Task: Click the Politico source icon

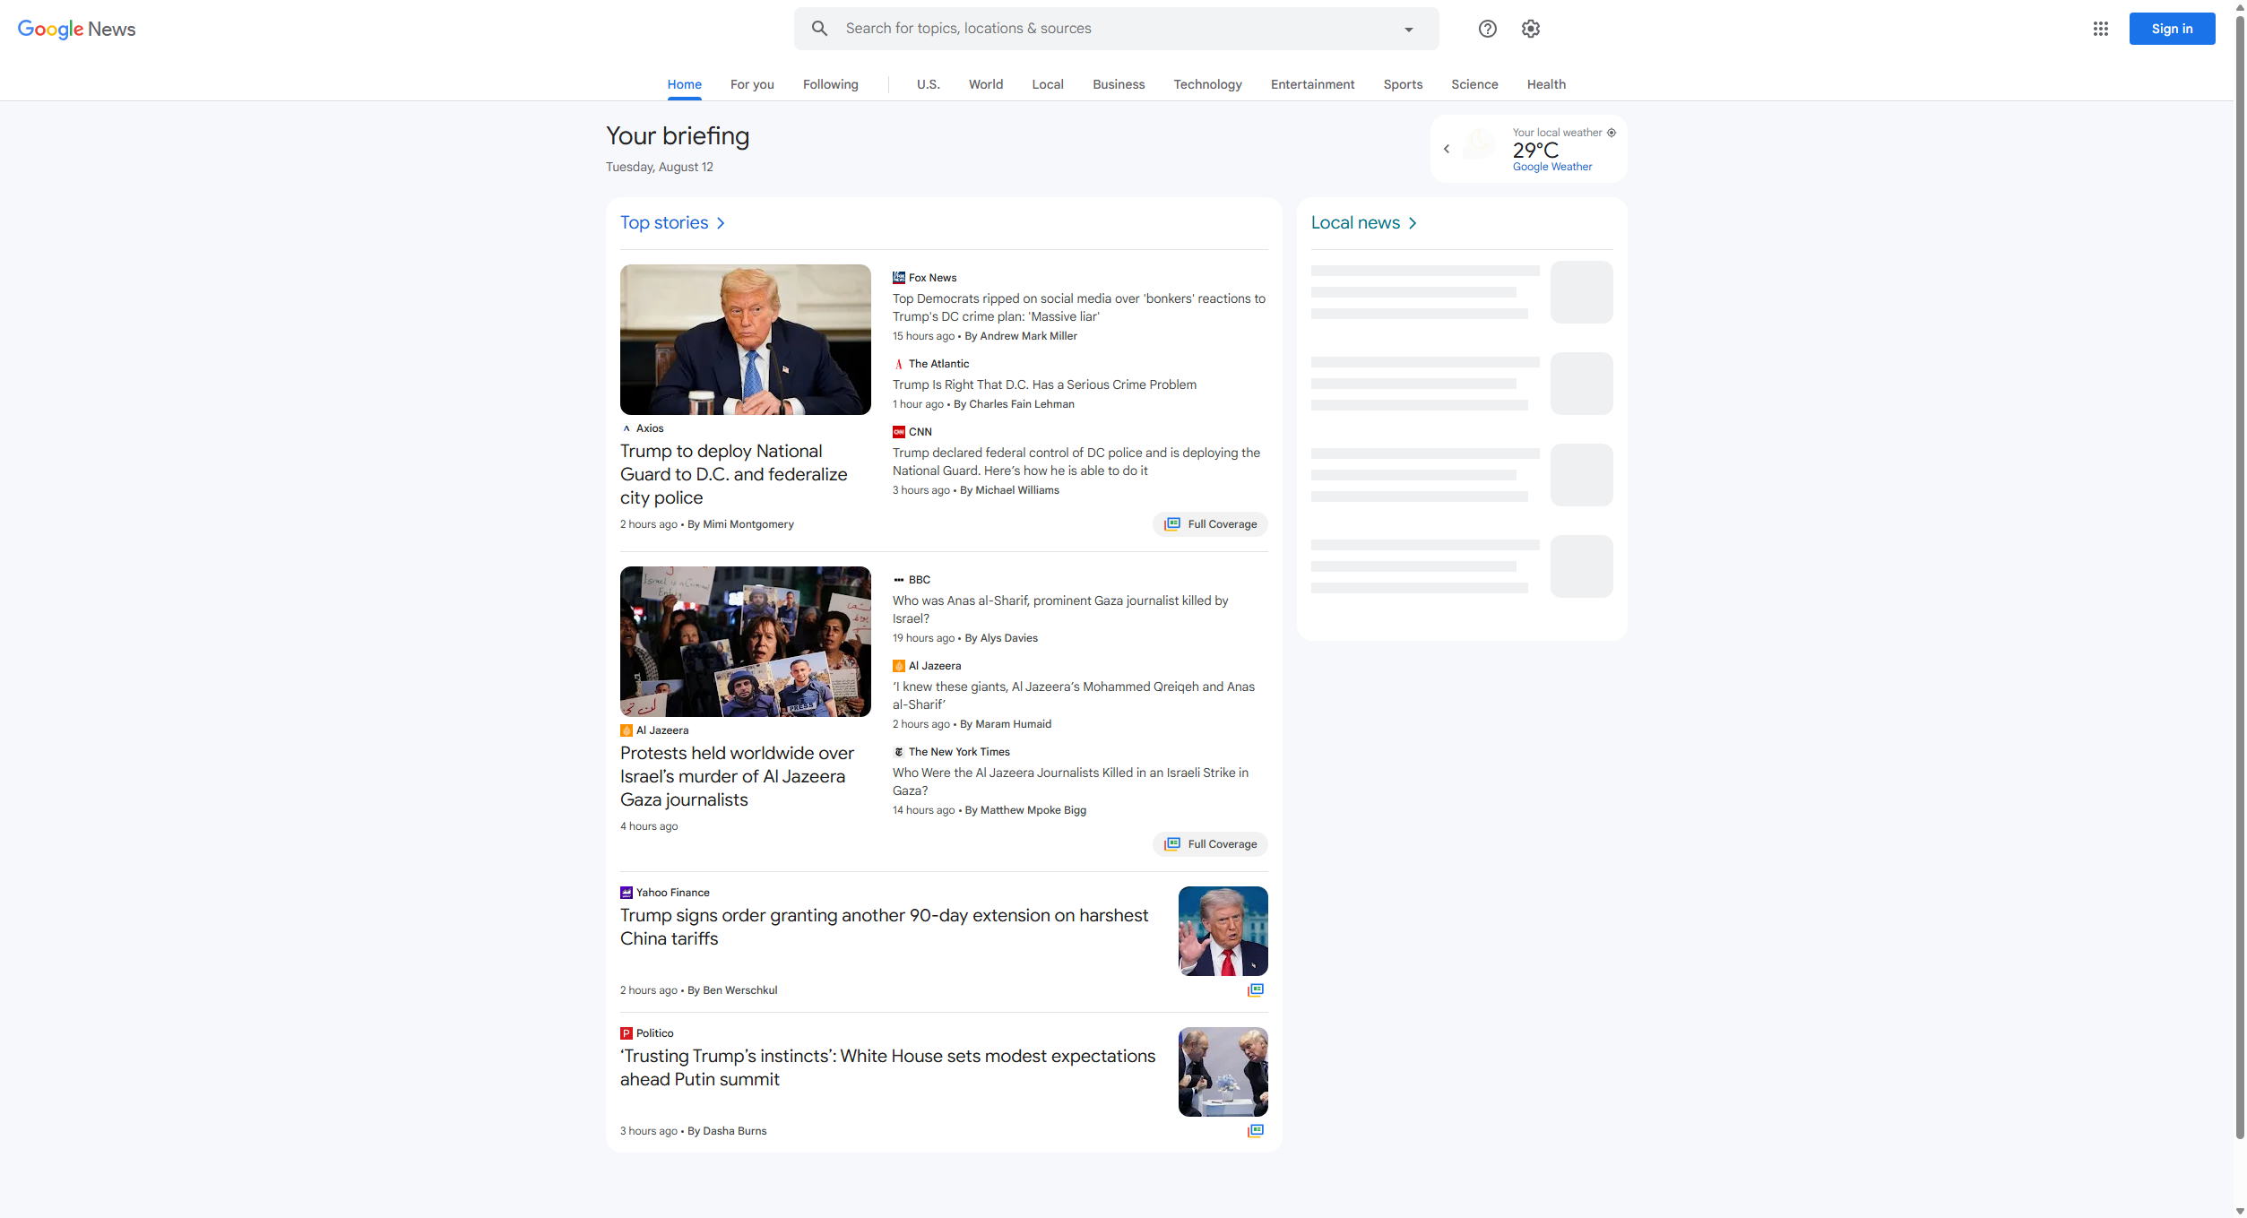Action: coord(626,1033)
